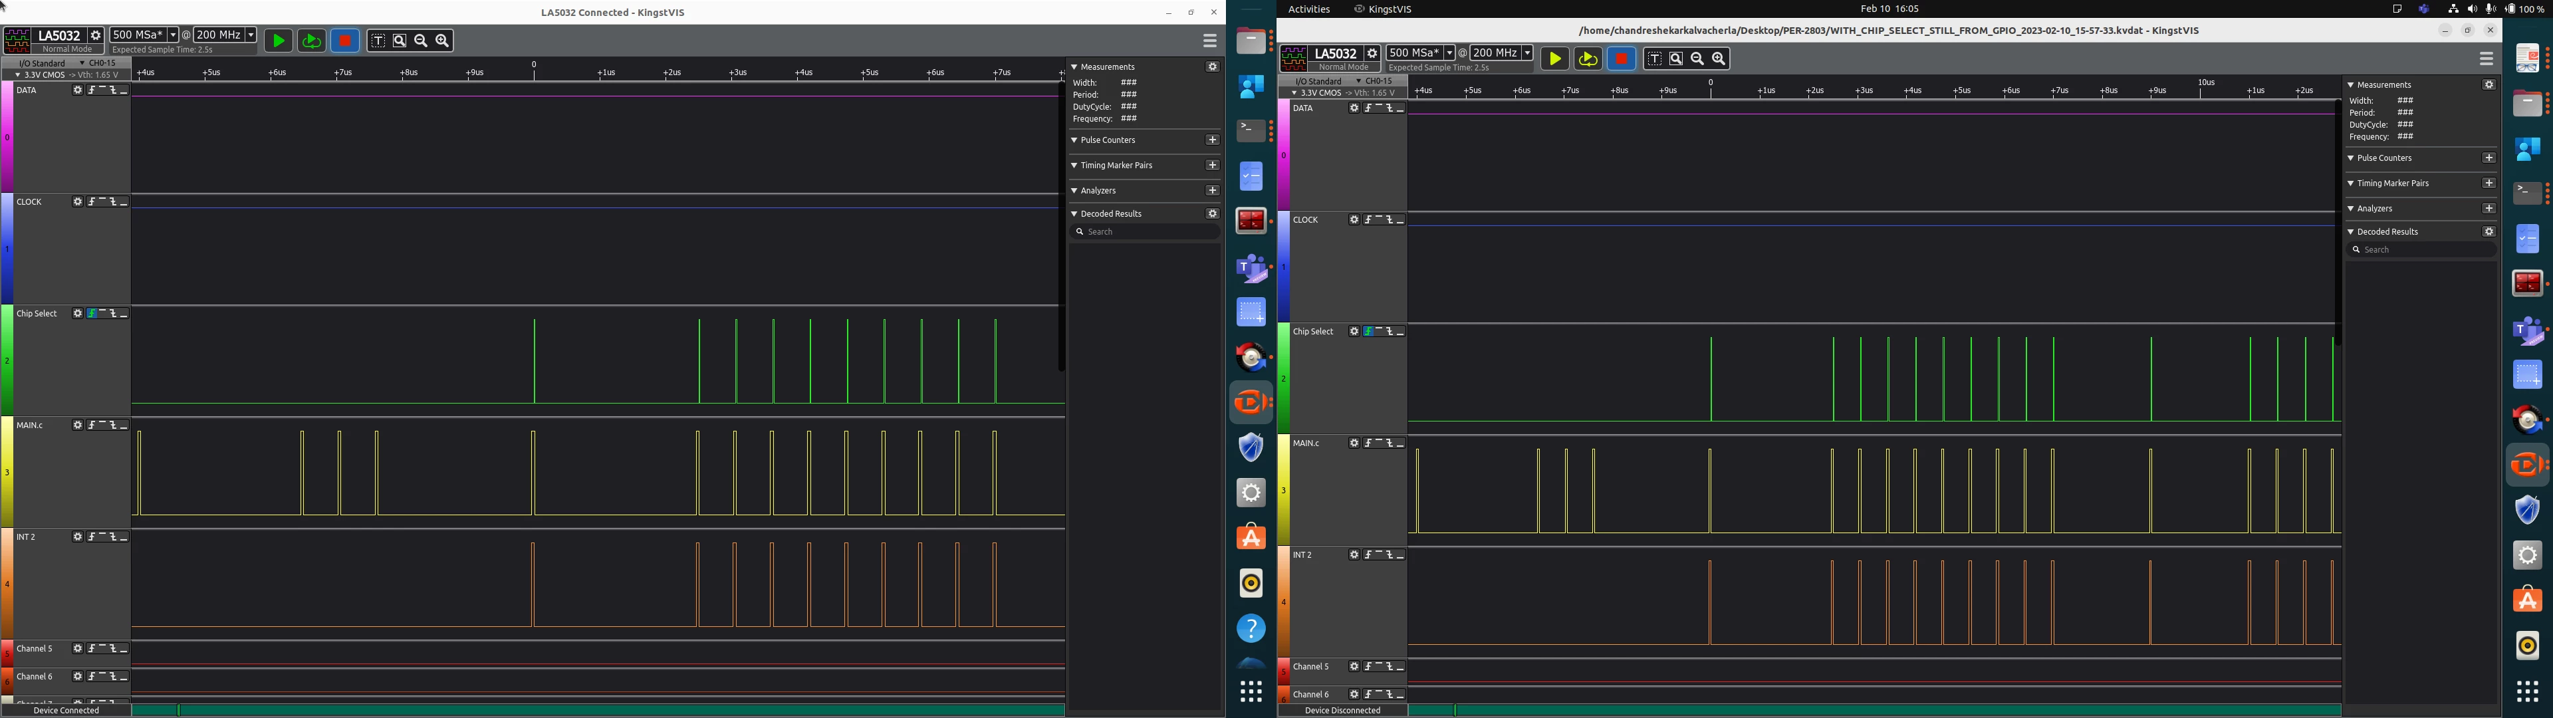This screenshot has height=718, width=2553.
Task: Stop capture in left KingstVIS window
Action: tap(345, 41)
